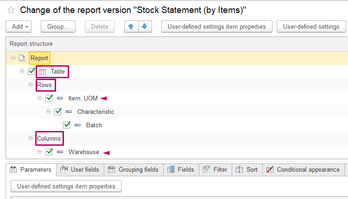Collapse the Rows node
348x199 pixels.
coord(31,85)
